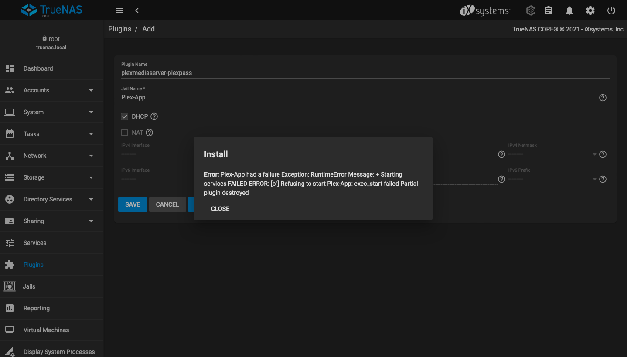Click the Jail Name help icon
This screenshot has height=357, width=627.
[603, 98]
